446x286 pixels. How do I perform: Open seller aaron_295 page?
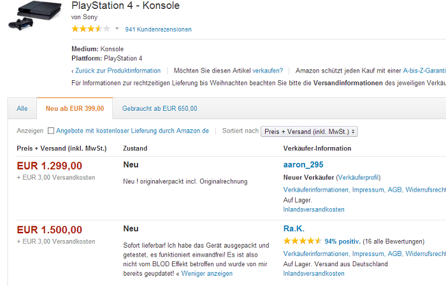[303, 164]
